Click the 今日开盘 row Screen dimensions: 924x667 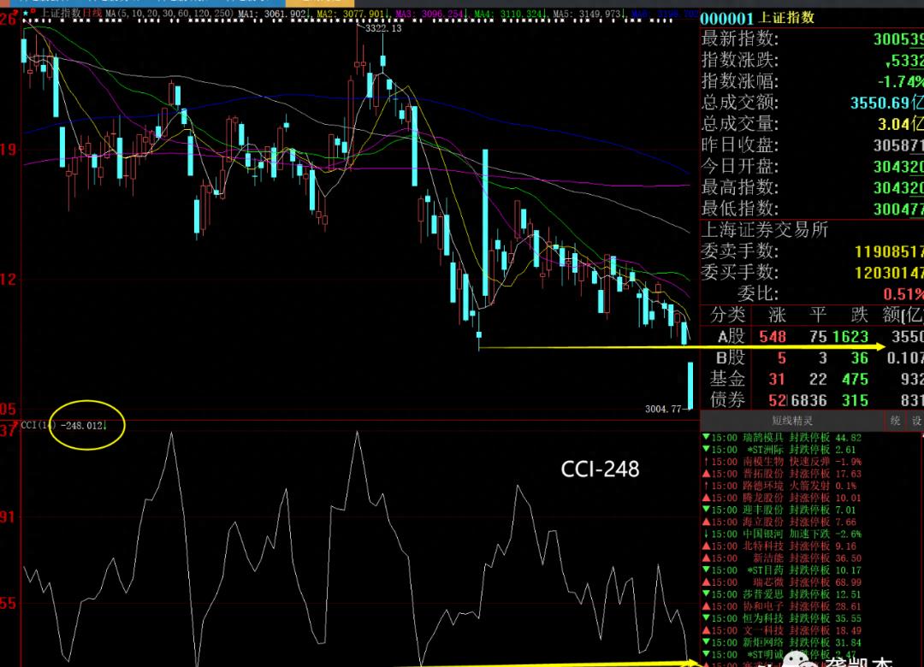coord(812,166)
